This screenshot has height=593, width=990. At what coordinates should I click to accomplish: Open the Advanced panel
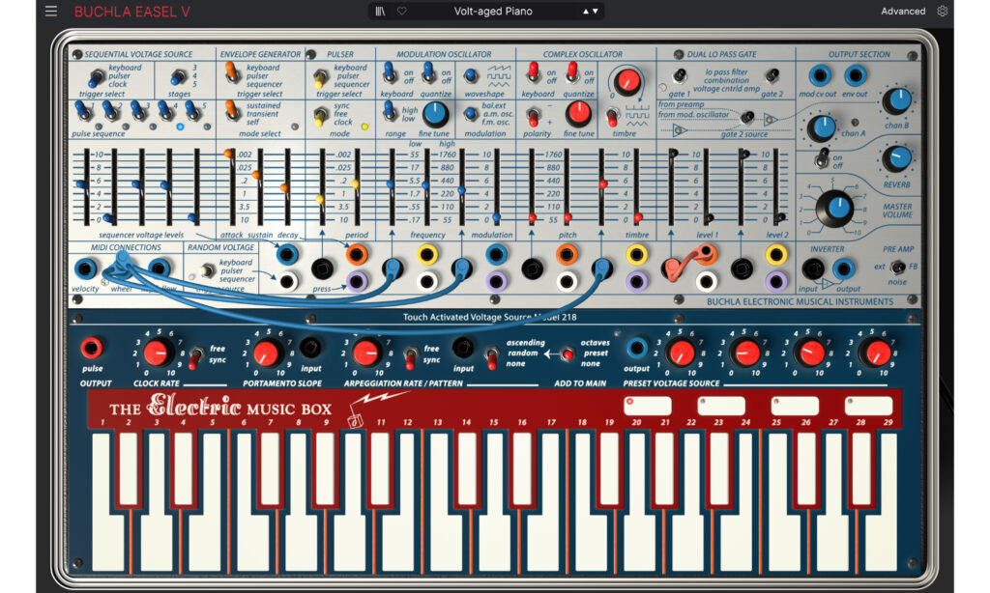902,12
